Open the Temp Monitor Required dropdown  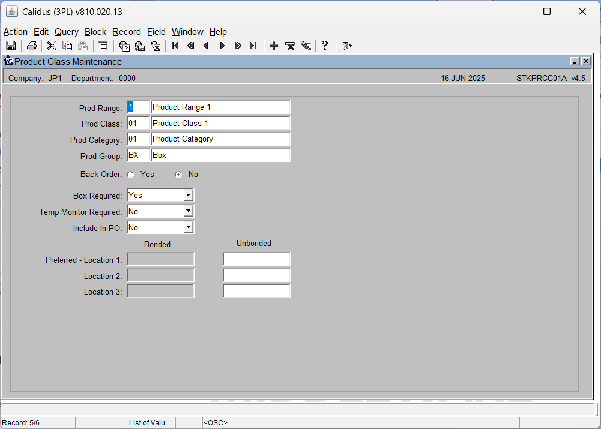(x=188, y=211)
